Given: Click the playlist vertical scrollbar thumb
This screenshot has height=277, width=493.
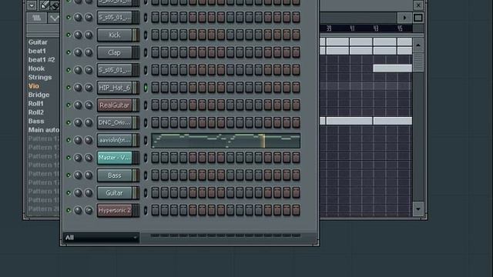Looking at the screenshot, I should pos(418,62).
